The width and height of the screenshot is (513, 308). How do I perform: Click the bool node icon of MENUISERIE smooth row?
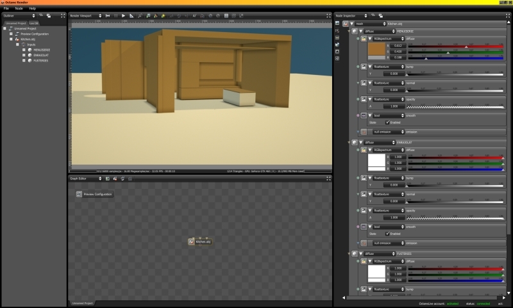[364, 116]
